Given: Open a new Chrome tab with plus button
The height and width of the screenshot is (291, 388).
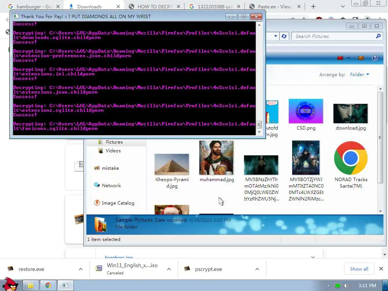Looking at the screenshot, I should click(x=313, y=6).
